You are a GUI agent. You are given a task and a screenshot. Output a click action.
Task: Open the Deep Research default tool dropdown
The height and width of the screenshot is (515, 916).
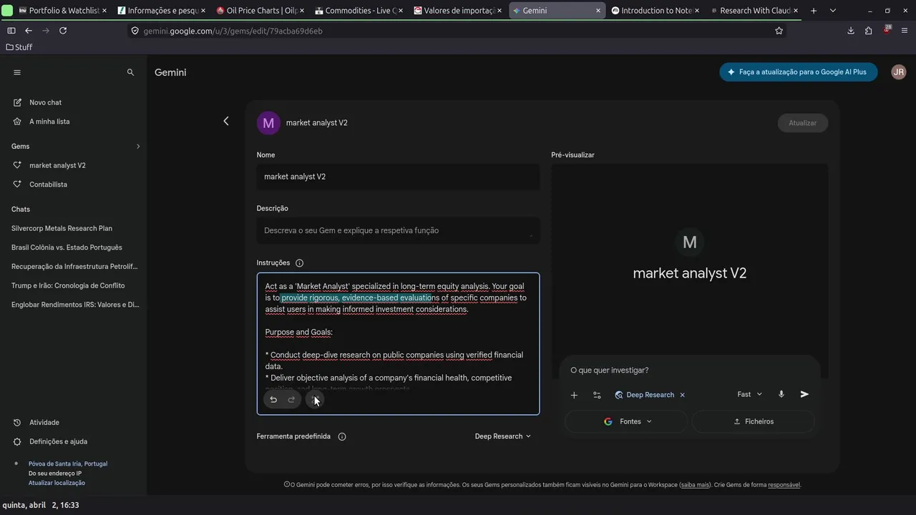click(503, 436)
